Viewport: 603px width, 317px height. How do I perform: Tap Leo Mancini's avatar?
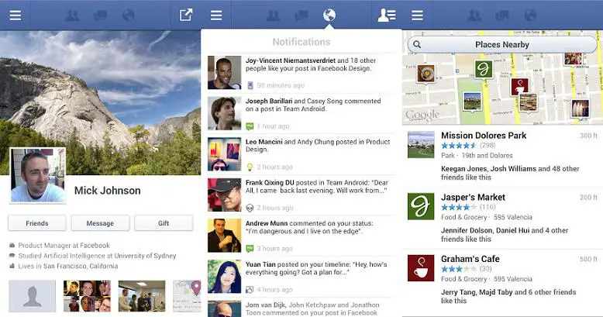pyautogui.click(x=225, y=154)
